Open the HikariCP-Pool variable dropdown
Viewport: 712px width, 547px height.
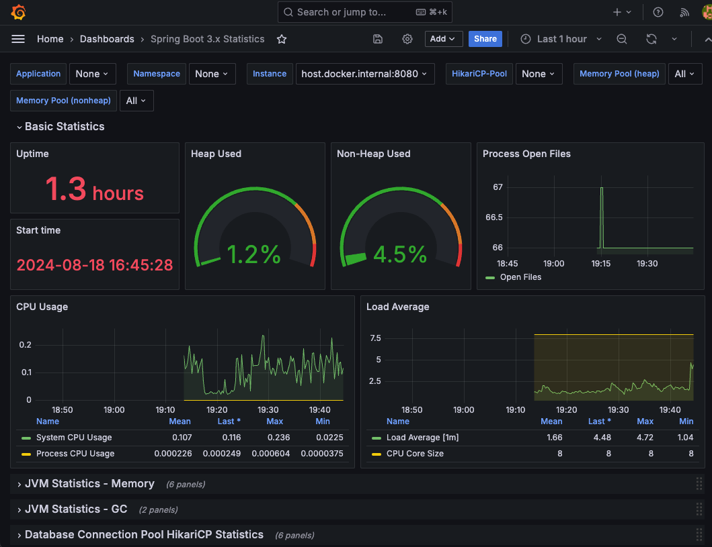click(539, 74)
